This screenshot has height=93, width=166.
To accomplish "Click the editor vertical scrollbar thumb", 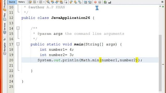I will tap(160, 63).
